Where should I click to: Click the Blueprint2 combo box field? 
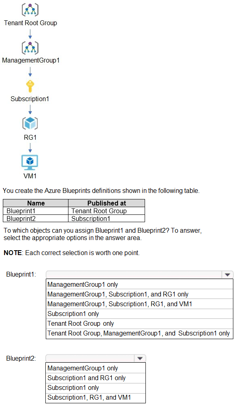click(x=96, y=358)
